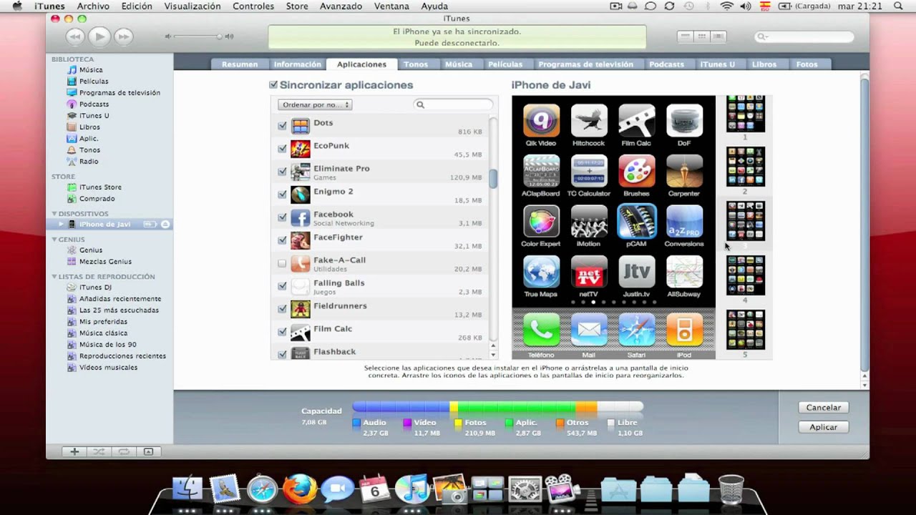Viewport: 916px width, 515px height.
Task: Open the Fotos tab
Action: 807,64
